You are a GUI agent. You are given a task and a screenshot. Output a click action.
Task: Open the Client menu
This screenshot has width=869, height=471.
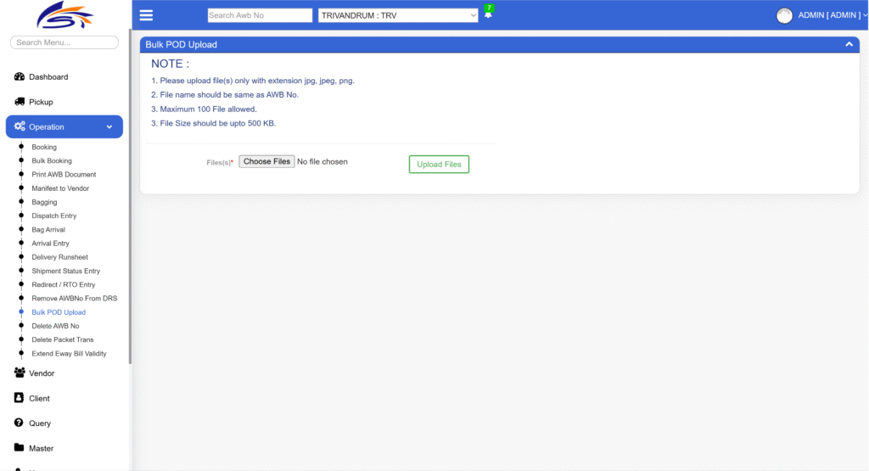point(39,398)
